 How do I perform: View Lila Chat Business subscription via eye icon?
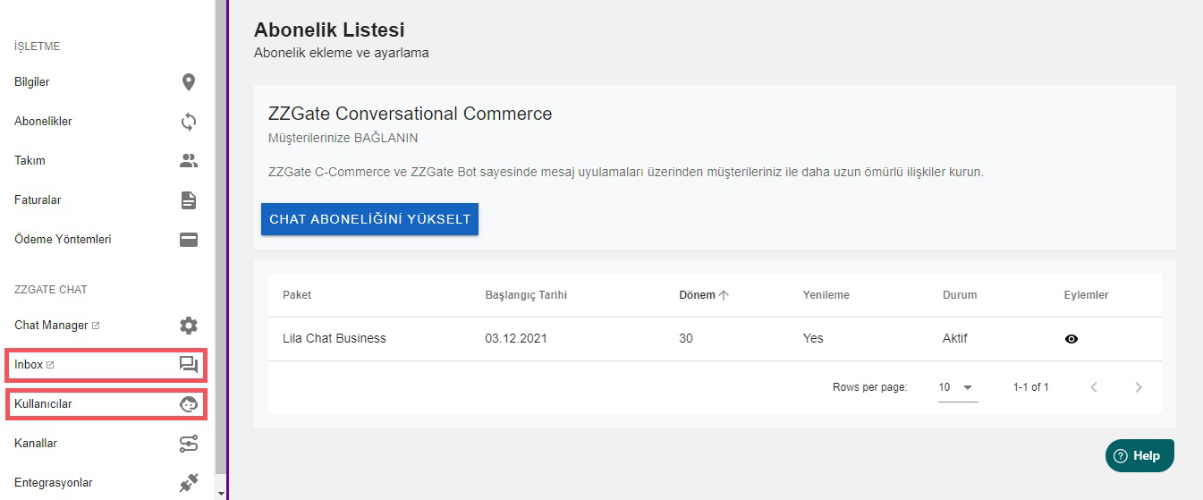point(1072,339)
